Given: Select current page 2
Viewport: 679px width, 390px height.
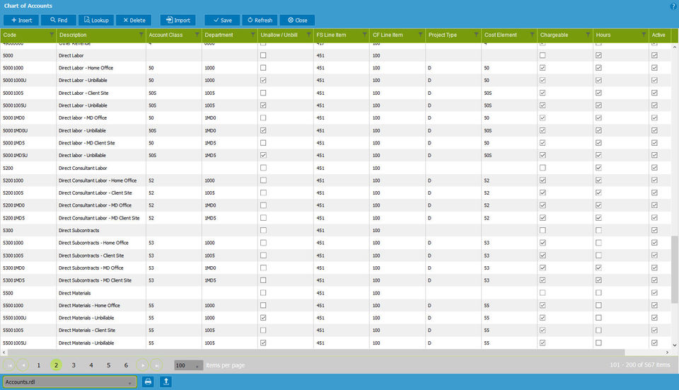Looking at the screenshot, I should (56, 365).
